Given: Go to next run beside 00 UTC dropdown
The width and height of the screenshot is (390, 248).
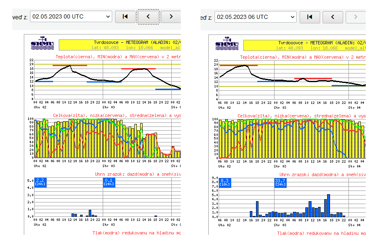Looking at the screenshot, I should pyautogui.click(x=171, y=17).
